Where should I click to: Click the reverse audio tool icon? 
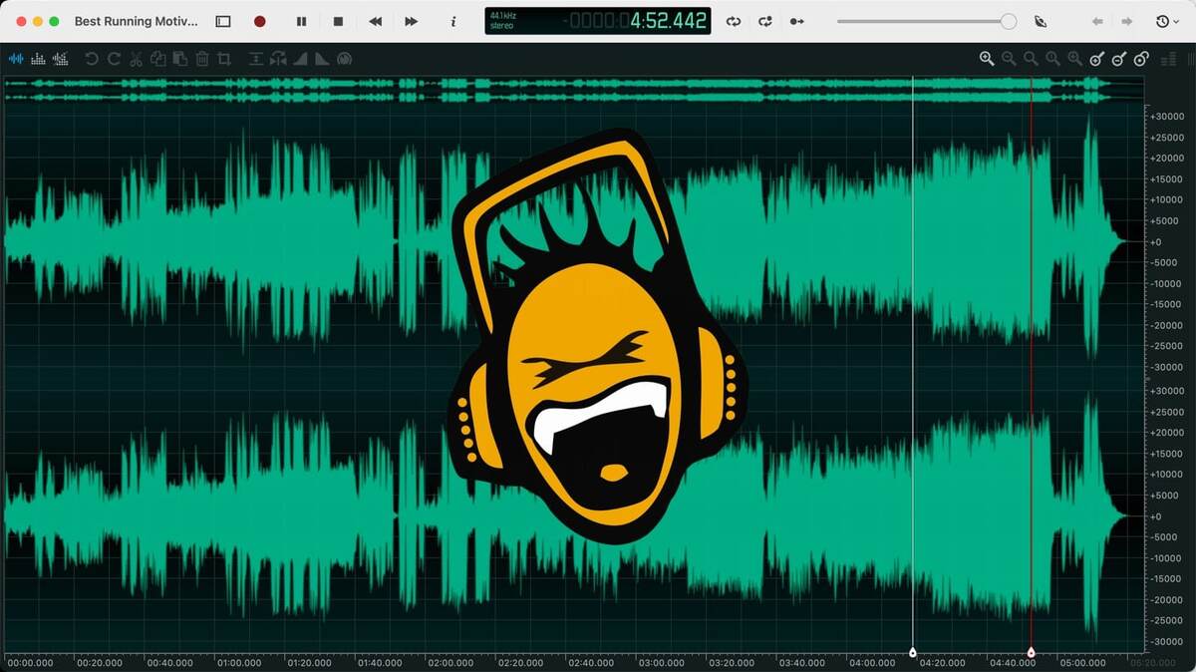(x=278, y=59)
